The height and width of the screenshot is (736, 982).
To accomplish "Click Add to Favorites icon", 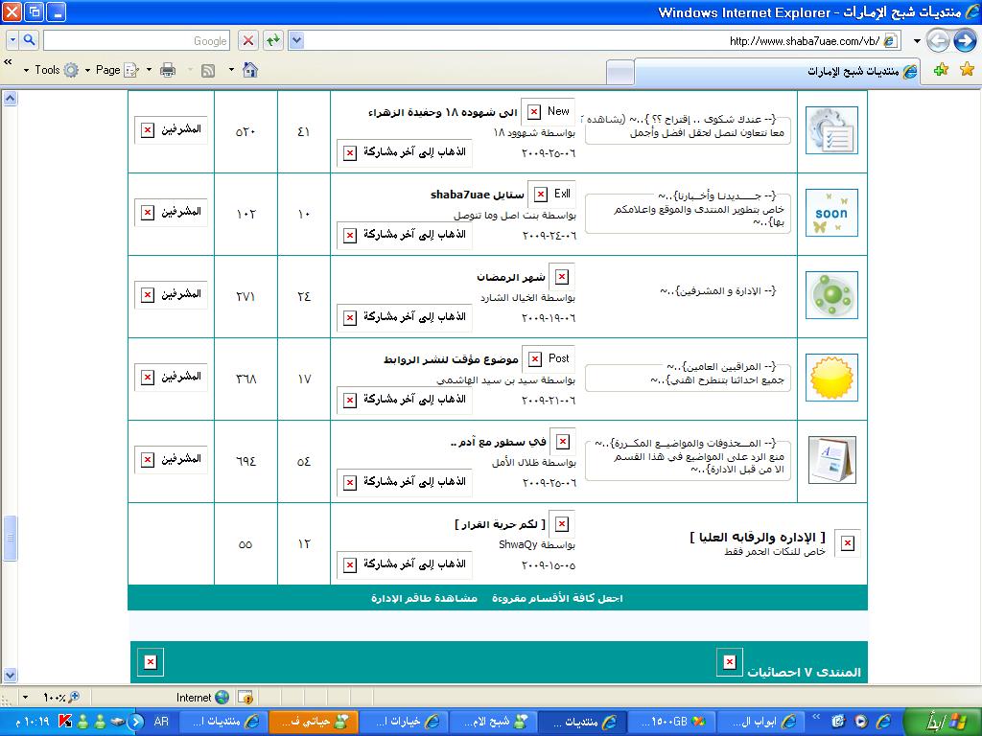I will pyautogui.click(x=941, y=70).
